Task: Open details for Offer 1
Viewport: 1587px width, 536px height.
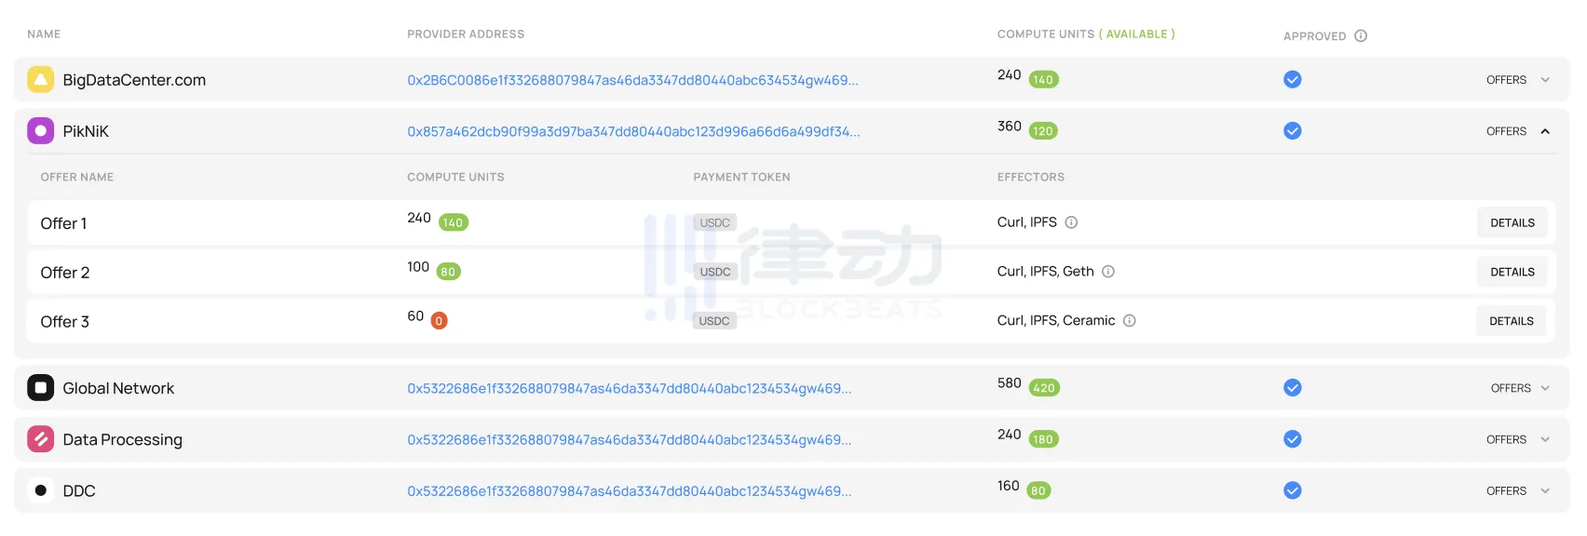Action: [1512, 223]
